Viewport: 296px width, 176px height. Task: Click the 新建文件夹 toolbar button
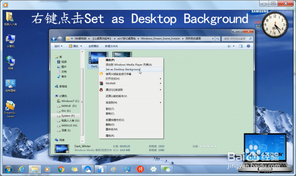(x=112, y=46)
